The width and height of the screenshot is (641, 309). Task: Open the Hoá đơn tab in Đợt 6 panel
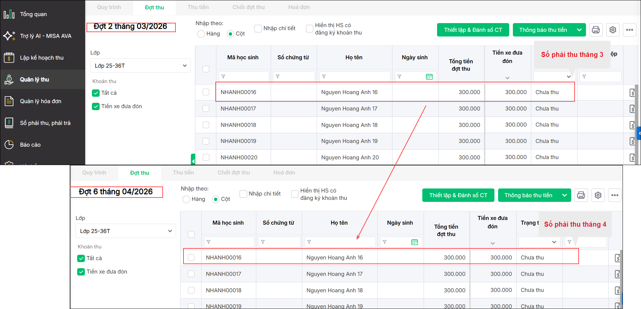(x=284, y=173)
